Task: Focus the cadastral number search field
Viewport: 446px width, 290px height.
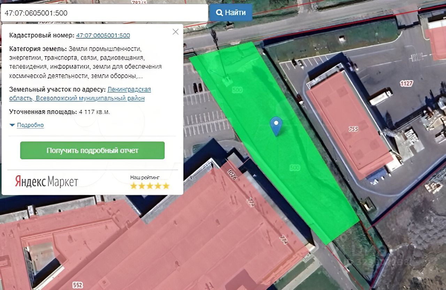Action: click(x=104, y=13)
